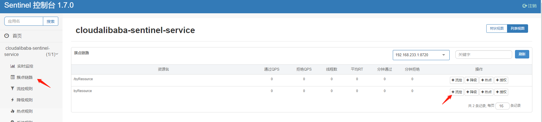
Task: Open 流控规则 menu item
Action: point(24,89)
